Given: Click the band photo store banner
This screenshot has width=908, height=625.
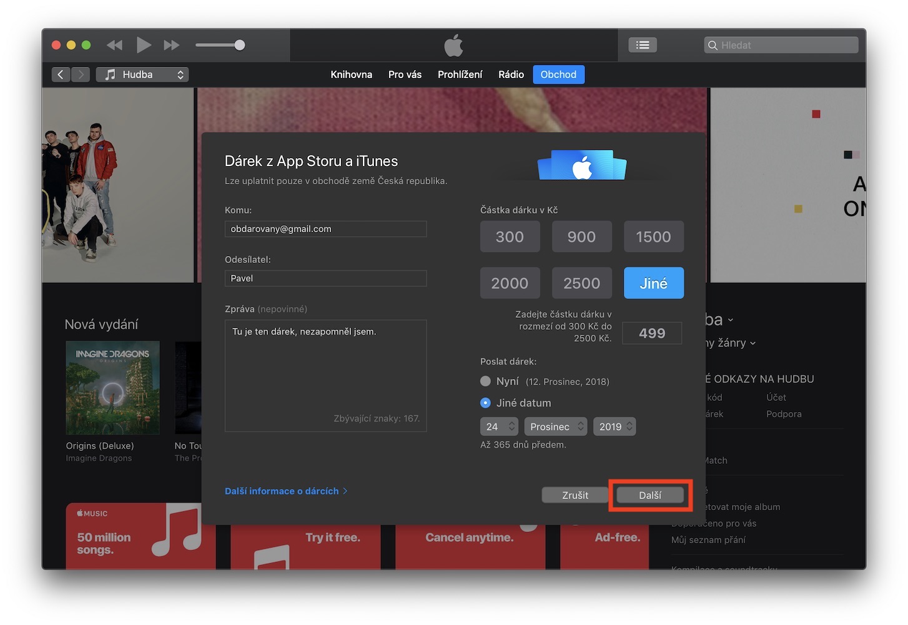Looking at the screenshot, I should [118, 185].
